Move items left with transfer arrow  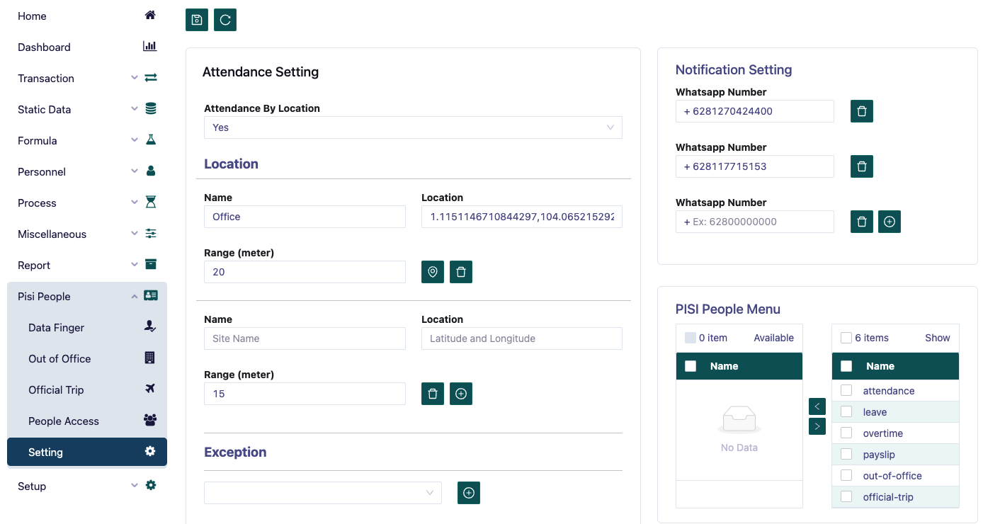tap(817, 406)
